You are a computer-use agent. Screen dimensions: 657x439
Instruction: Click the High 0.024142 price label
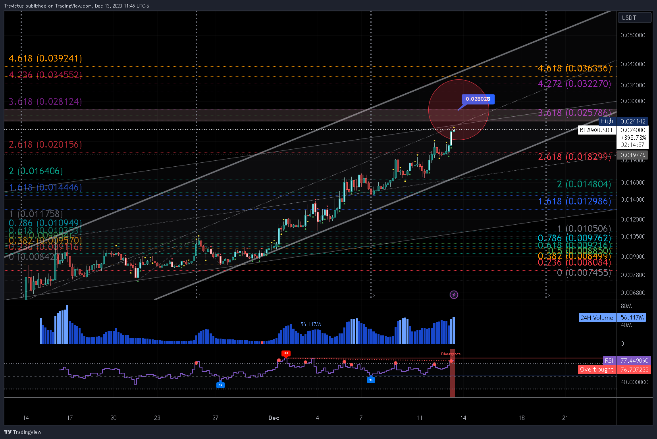623,121
